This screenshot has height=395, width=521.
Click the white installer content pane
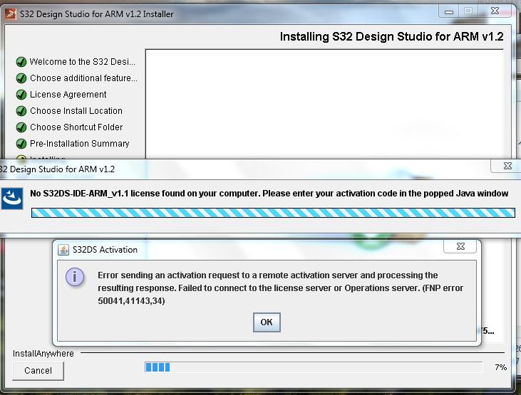click(x=324, y=104)
